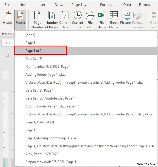Insert Sheet Name element

click(x=114, y=20)
